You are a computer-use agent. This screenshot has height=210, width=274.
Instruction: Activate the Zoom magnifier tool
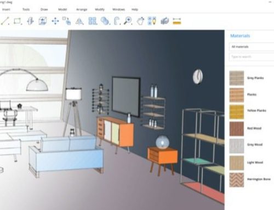pyautogui.click(x=128, y=21)
